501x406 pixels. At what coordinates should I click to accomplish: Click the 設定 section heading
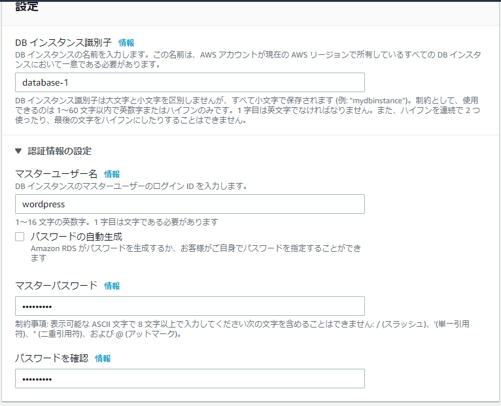(x=27, y=6)
